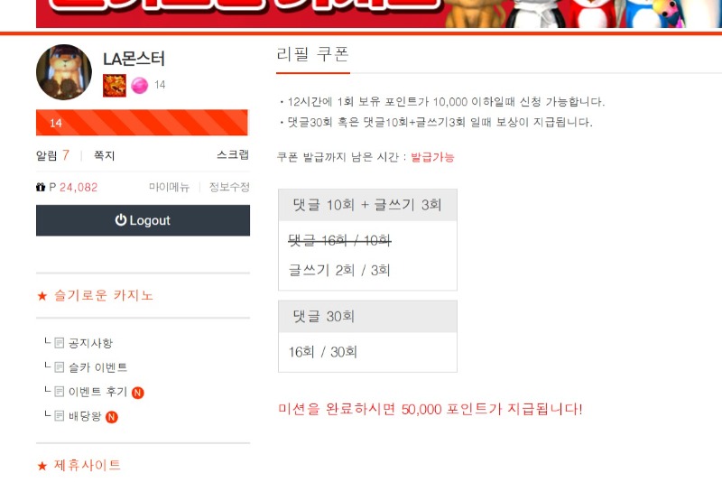Viewport: 722px width, 482px height.
Task: Click the star icon beside 슬기로운 카지노
Action: [x=42, y=296]
